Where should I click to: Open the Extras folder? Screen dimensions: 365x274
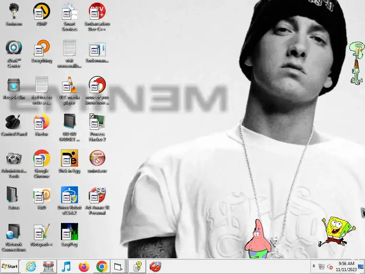14,198
